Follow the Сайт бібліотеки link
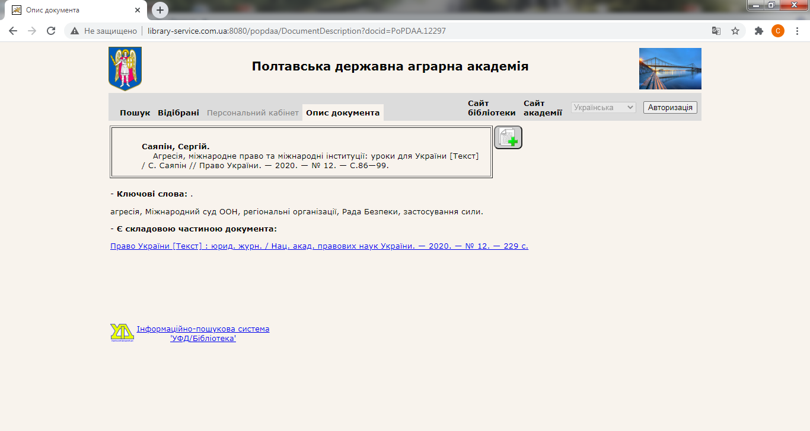 pos(492,108)
